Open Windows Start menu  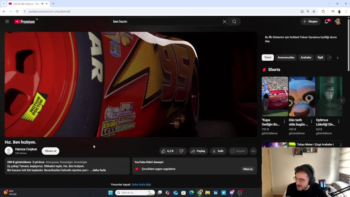[x=110, y=193]
